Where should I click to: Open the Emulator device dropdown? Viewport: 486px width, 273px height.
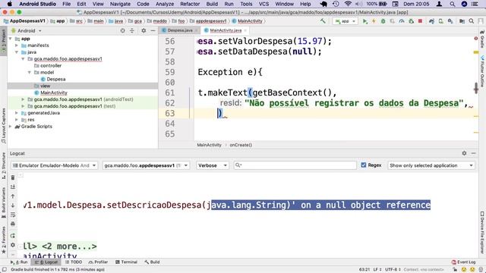click(54, 165)
